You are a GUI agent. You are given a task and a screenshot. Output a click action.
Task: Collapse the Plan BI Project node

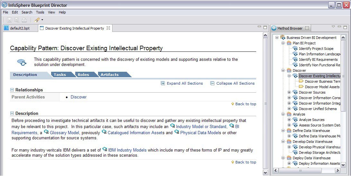click(283, 43)
